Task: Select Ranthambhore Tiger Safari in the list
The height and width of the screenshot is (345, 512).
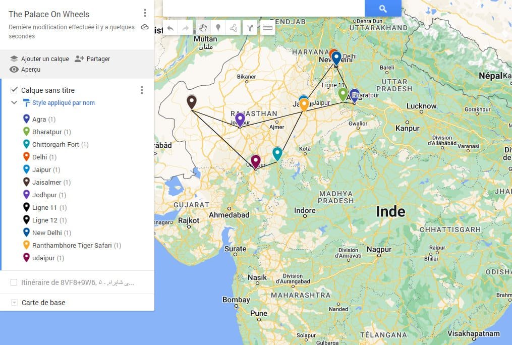Action: click(x=72, y=245)
